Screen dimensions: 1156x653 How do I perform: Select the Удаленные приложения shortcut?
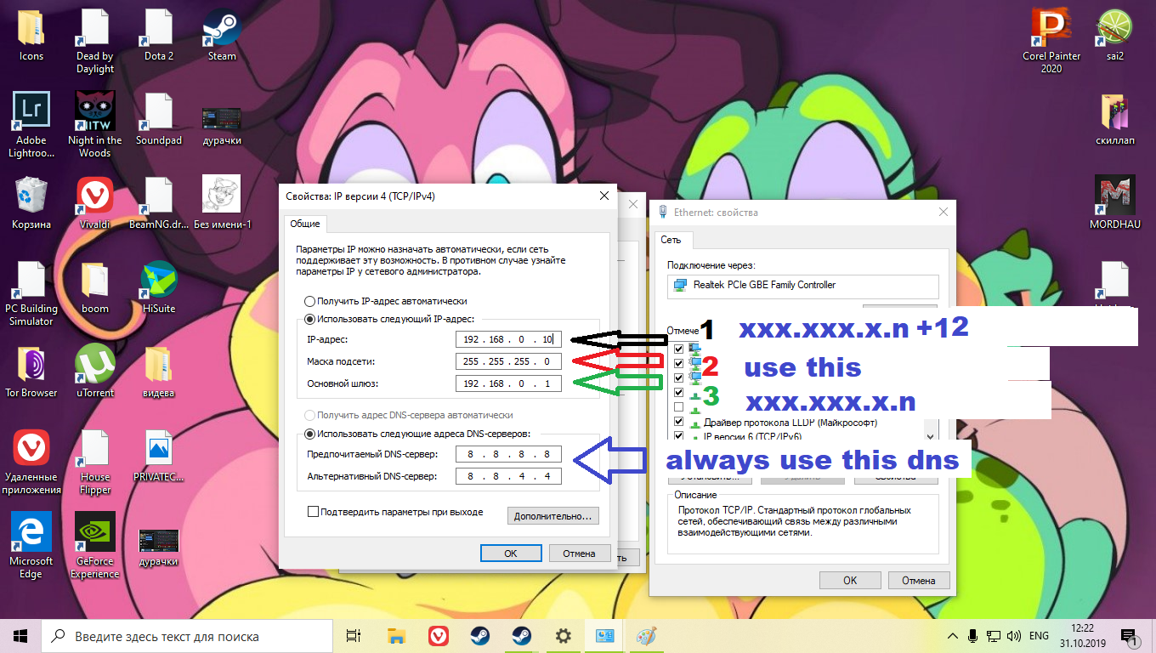tap(31, 462)
